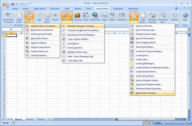Screen dimensions: 192x126
Task: Save workbook via Quick Access icon
Action: click(x=12, y=4)
